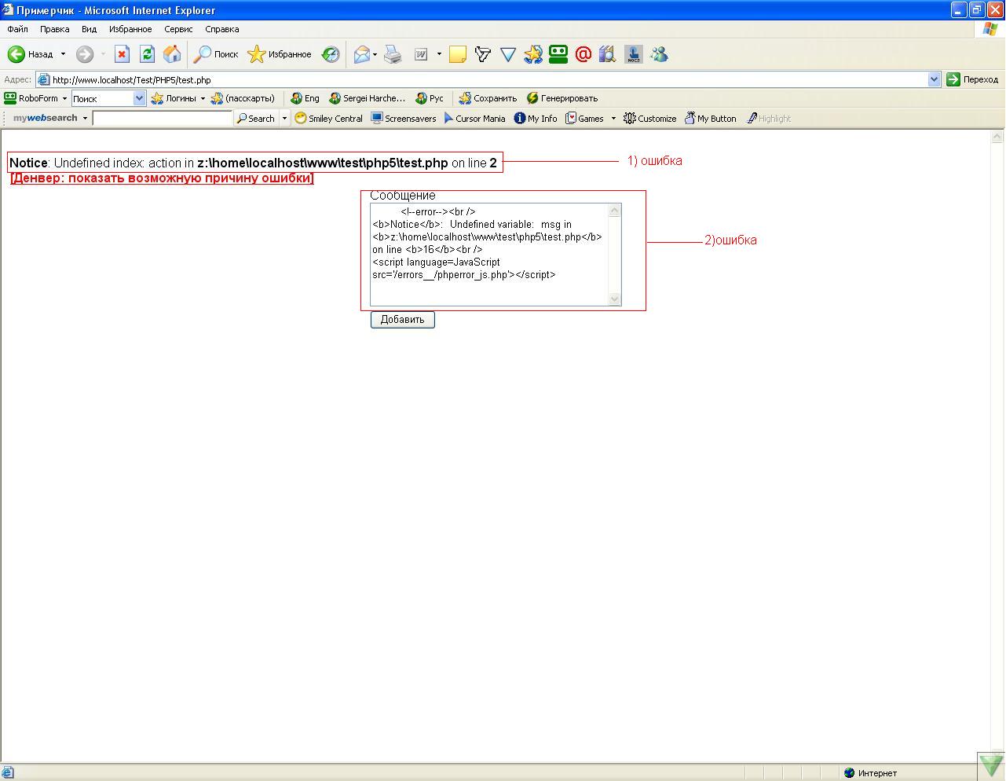This screenshot has width=1006, height=781.
Task: Click the blue downward triangle toolbar icon
Action: pos(508,54)
